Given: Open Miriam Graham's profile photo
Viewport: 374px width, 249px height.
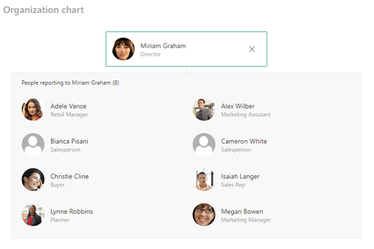Looking at the screenshot, I should pyautogui.click(x=124, y=49).
